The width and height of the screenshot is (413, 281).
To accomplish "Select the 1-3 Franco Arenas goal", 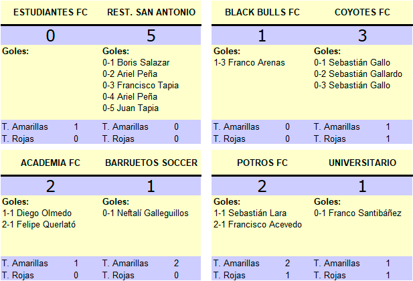I will pos(249,62).
